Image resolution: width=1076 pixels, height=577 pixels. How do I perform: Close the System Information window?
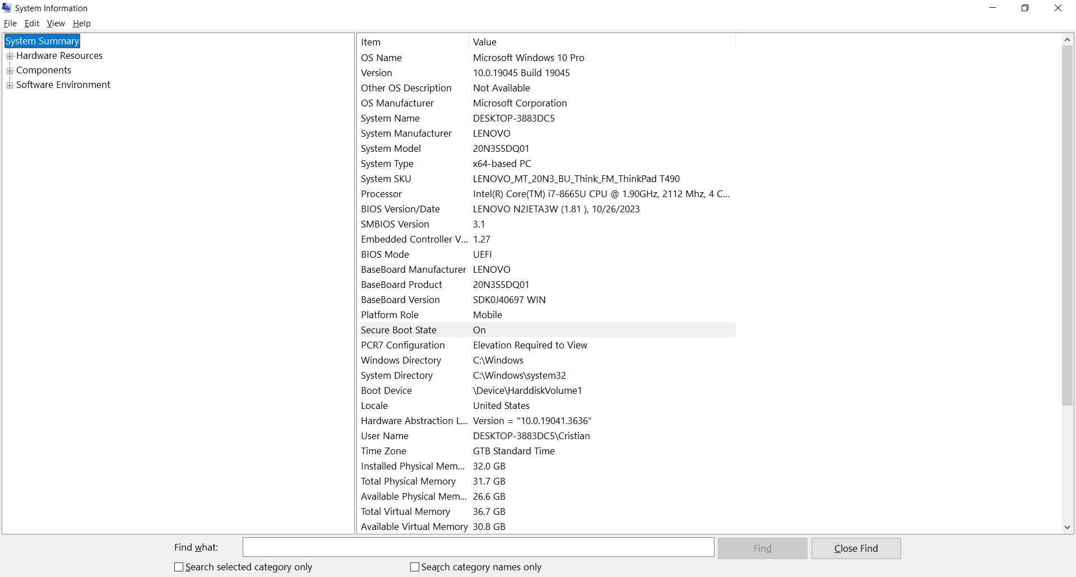click(1058, 8)
